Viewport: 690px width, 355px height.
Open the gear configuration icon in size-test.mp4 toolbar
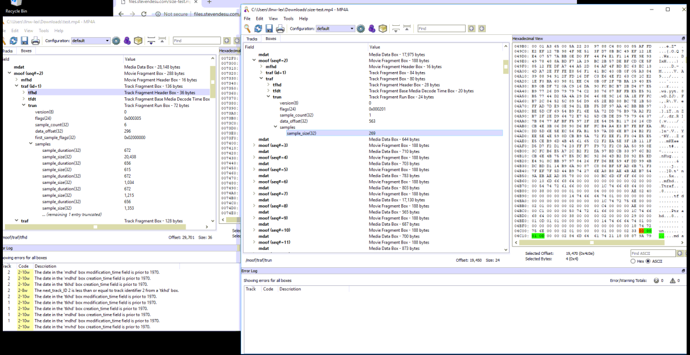(x=361, y=29)
